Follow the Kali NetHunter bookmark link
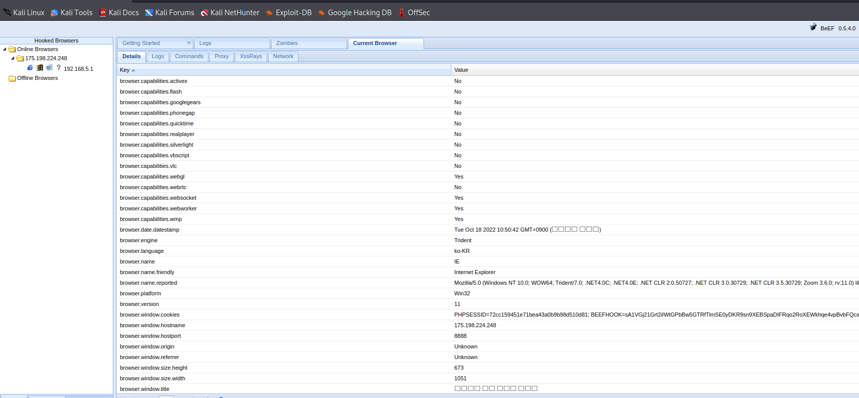Screen dimensions: 859x398 coord(230,13)
